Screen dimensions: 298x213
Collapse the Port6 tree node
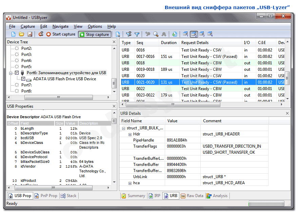(x=11, y=73)
